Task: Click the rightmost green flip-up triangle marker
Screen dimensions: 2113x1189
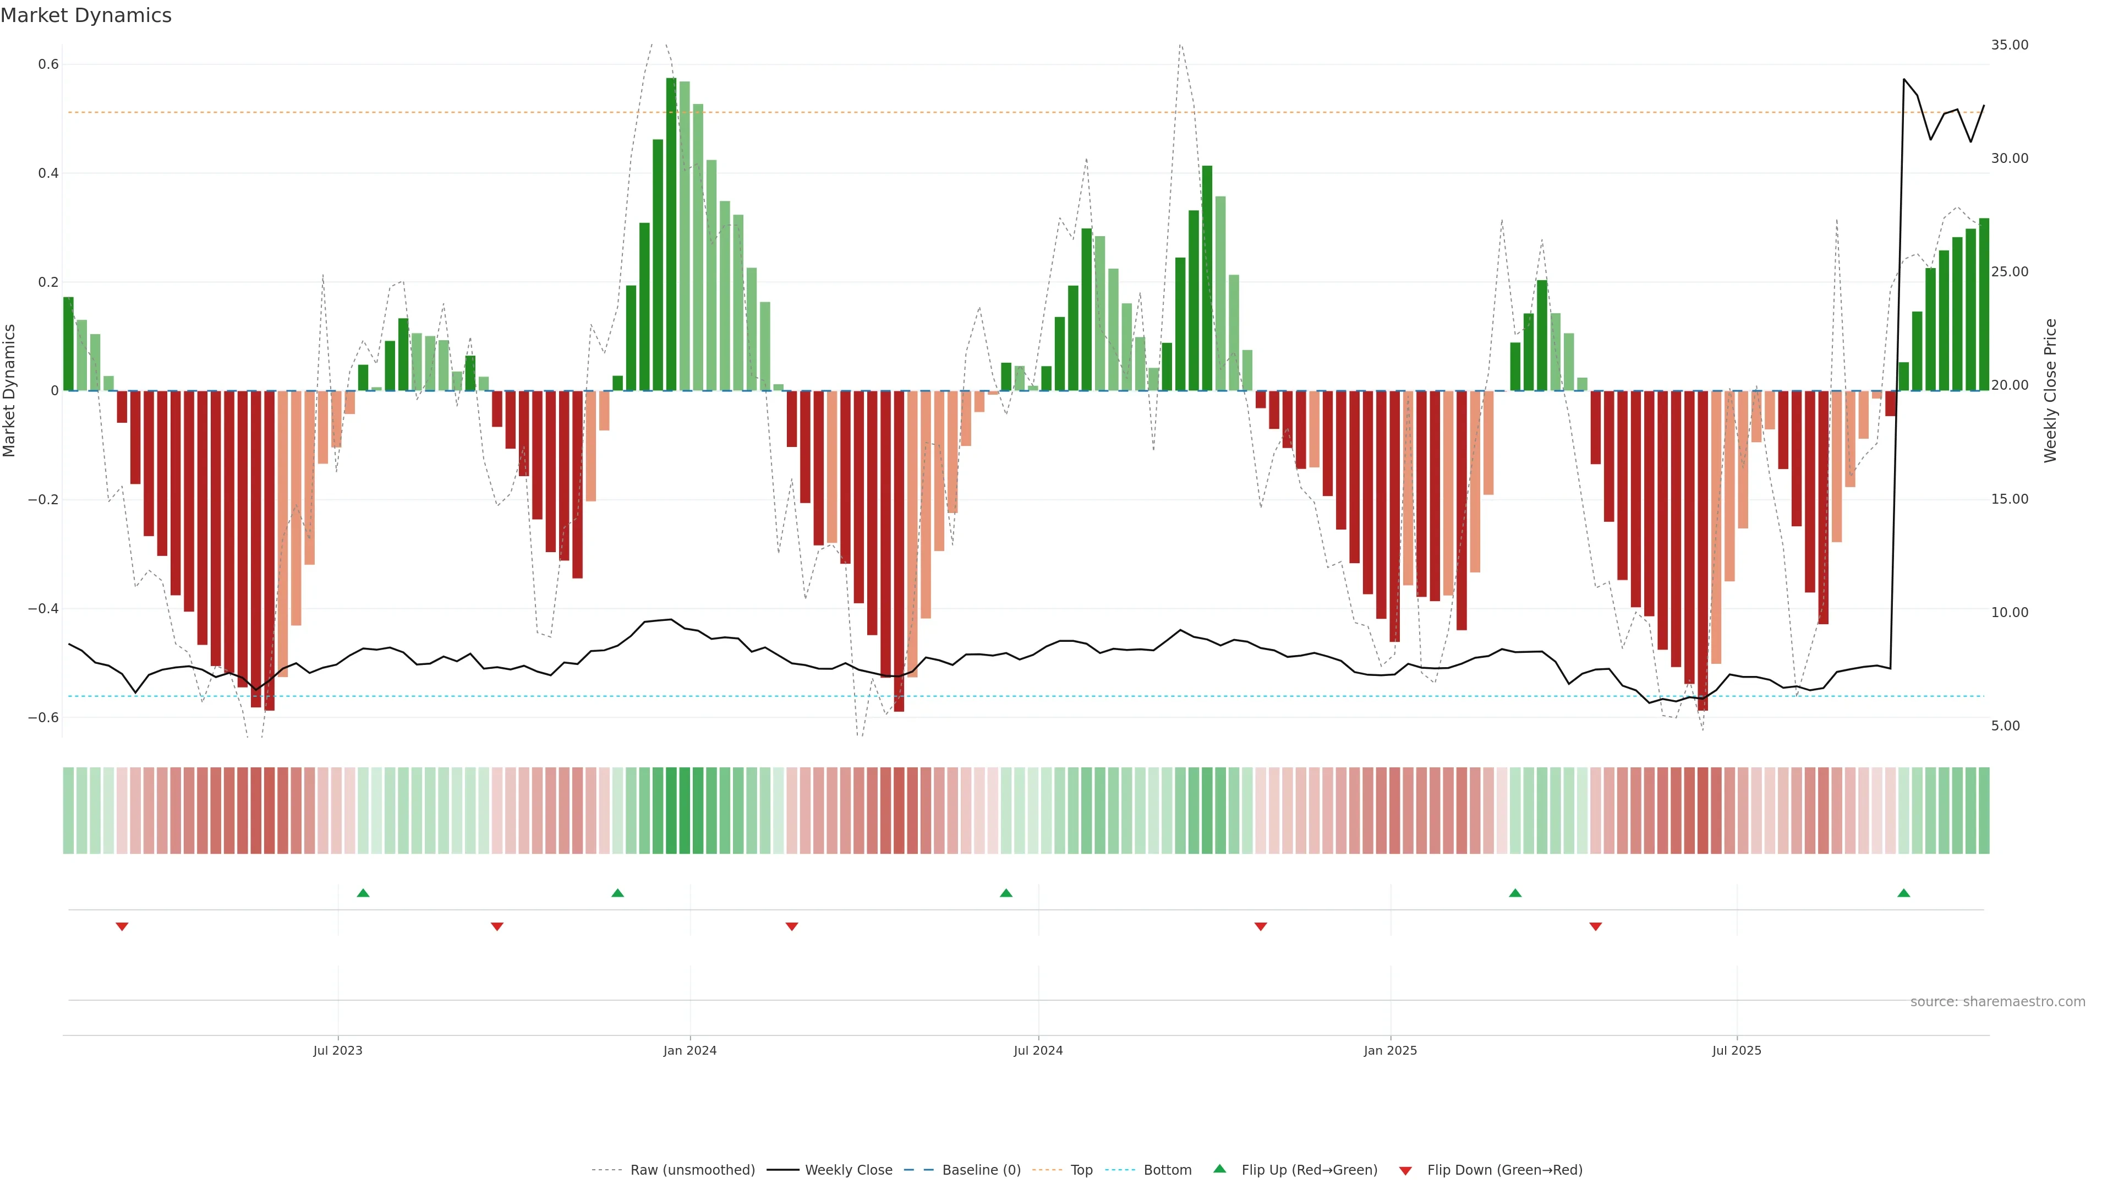Action: (1904, 893)
